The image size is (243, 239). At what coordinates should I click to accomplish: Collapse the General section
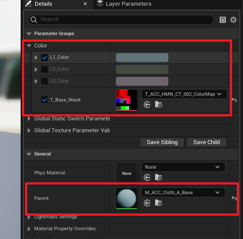click(x=29, y=154)
